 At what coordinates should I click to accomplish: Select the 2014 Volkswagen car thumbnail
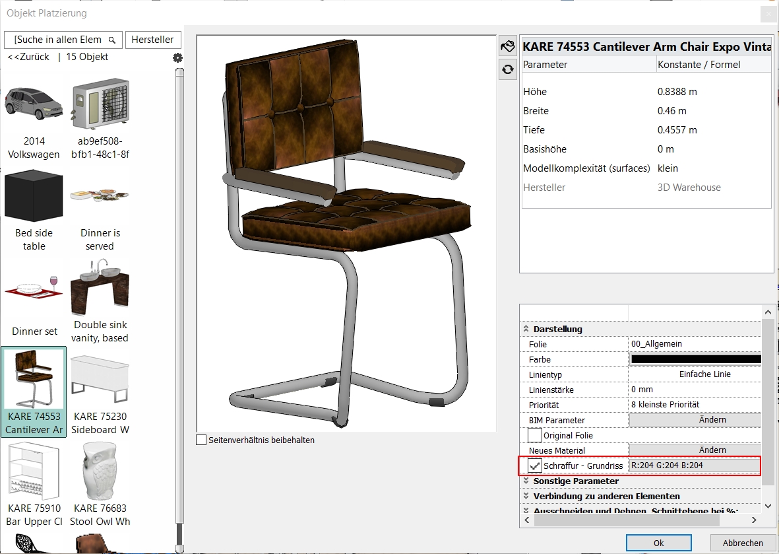pos(34,104)
